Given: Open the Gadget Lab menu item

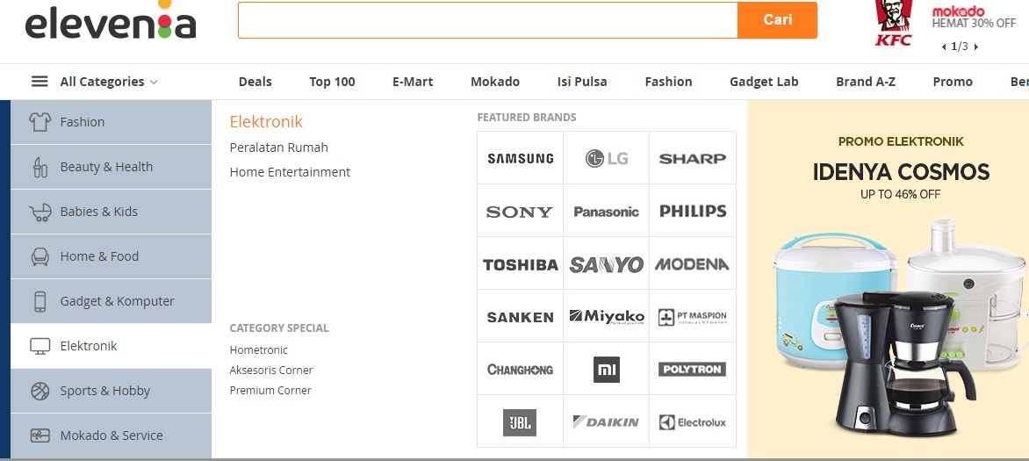Looking at the screenshot, I should pyautogui.click(x=764, y=82).
